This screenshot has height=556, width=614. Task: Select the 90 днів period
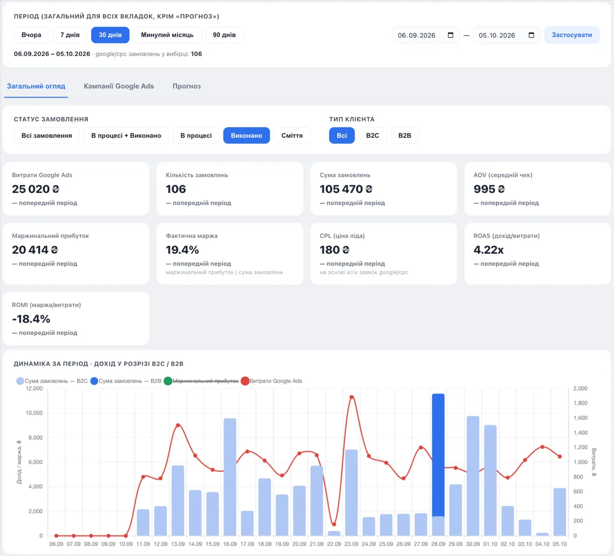[x=224, y=35]
